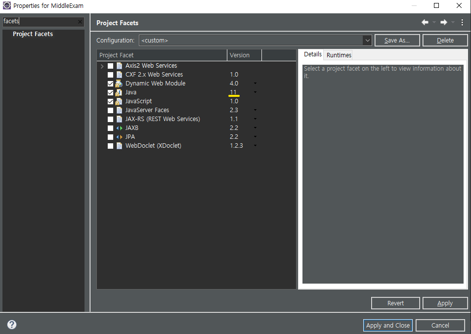Select the Java facet icon
This screenshot has width=471, height=334.
coord(119,92)
